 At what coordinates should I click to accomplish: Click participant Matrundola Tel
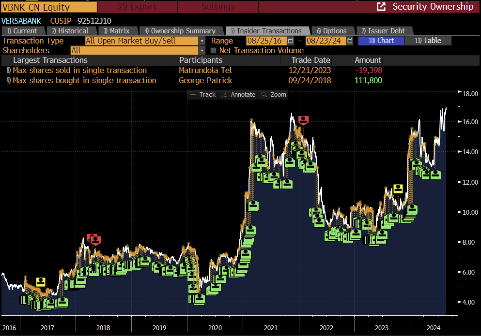coord(205,71)
